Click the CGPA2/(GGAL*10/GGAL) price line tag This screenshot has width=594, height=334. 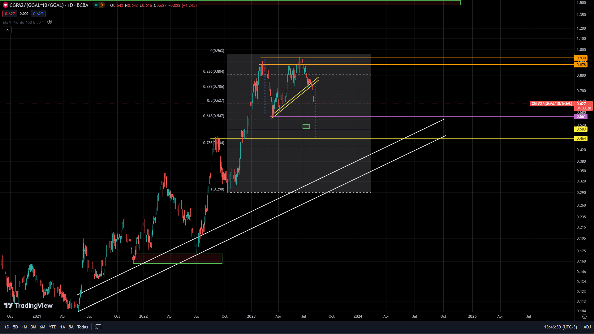[552, 104]
